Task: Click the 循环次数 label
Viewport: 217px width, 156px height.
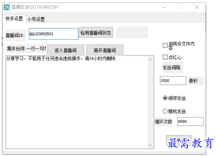Action: pos(164,121)
